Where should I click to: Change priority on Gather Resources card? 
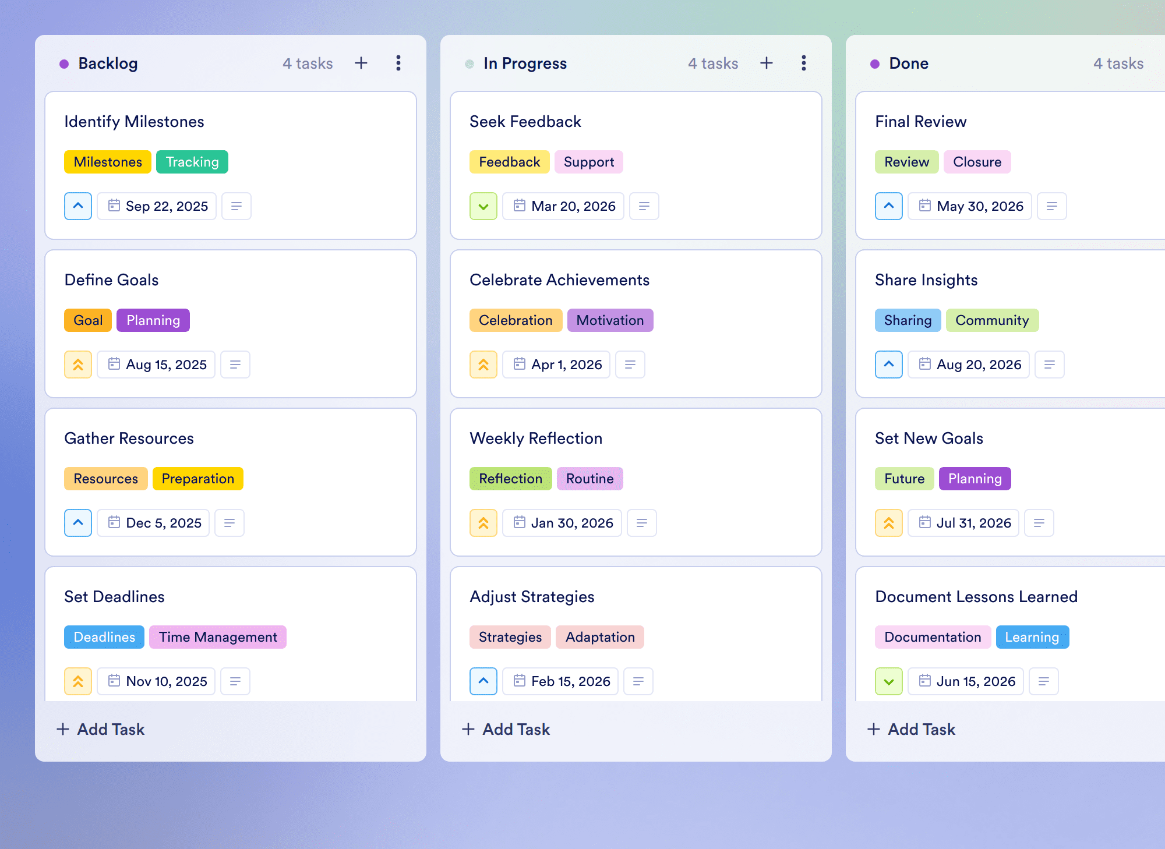coord(78,523)
